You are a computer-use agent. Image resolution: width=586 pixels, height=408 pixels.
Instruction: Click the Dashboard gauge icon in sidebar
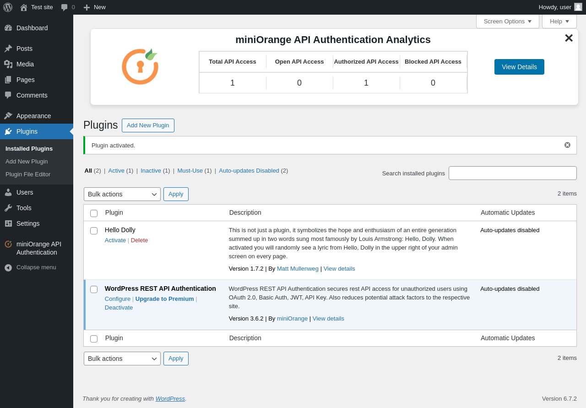tap(8, 28)
